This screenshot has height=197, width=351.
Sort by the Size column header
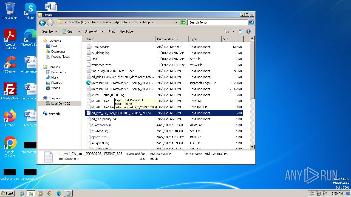tap(233, 39)
